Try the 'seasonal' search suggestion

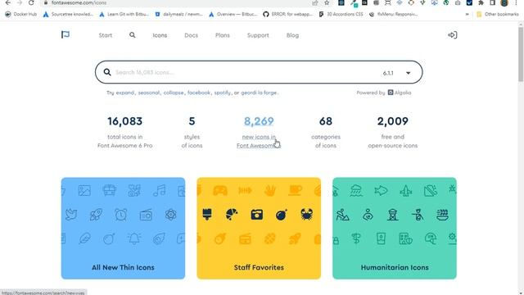pos(149,93)
